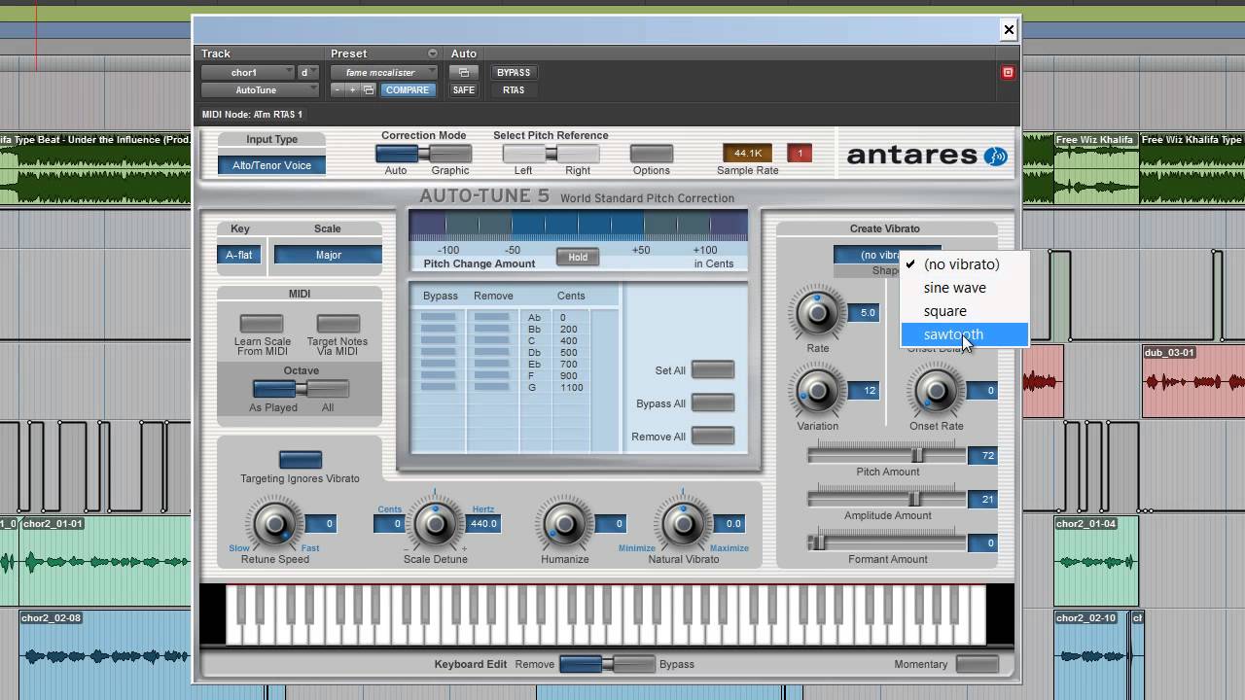Toggle Bypass for note Eb
This screenshot has width=1245, height=700.
coord(438,364)
